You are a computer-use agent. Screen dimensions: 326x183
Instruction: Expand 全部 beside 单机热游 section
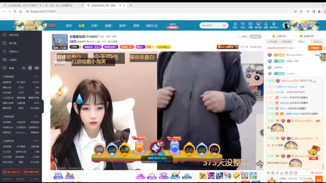(x=36, y=117)
